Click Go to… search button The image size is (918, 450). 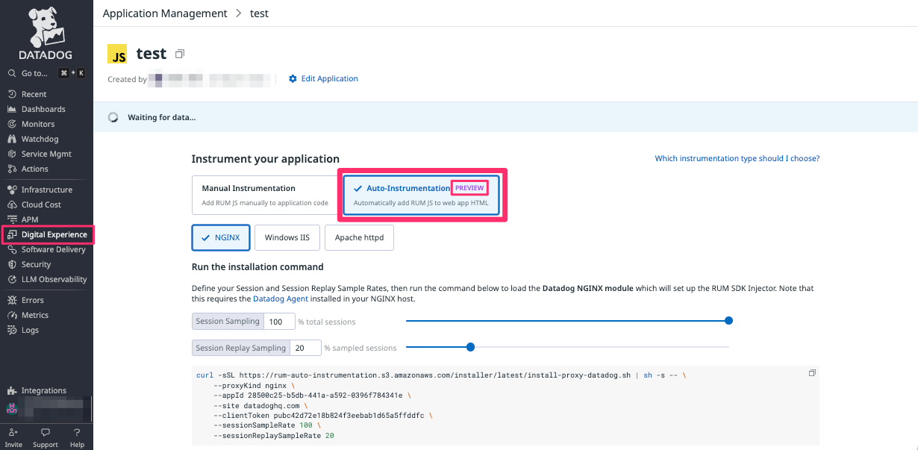(x=46, y=73)
